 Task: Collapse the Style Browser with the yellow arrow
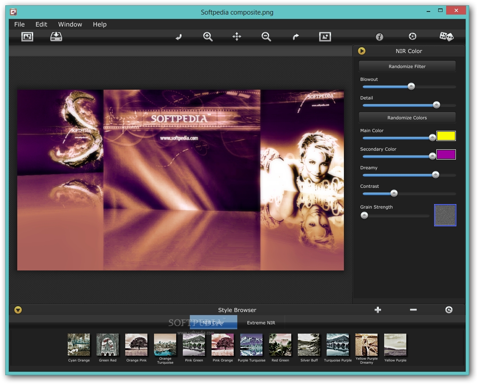[18, 310]
